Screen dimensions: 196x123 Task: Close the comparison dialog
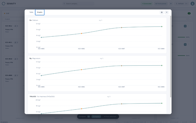[x=166, y=12]
